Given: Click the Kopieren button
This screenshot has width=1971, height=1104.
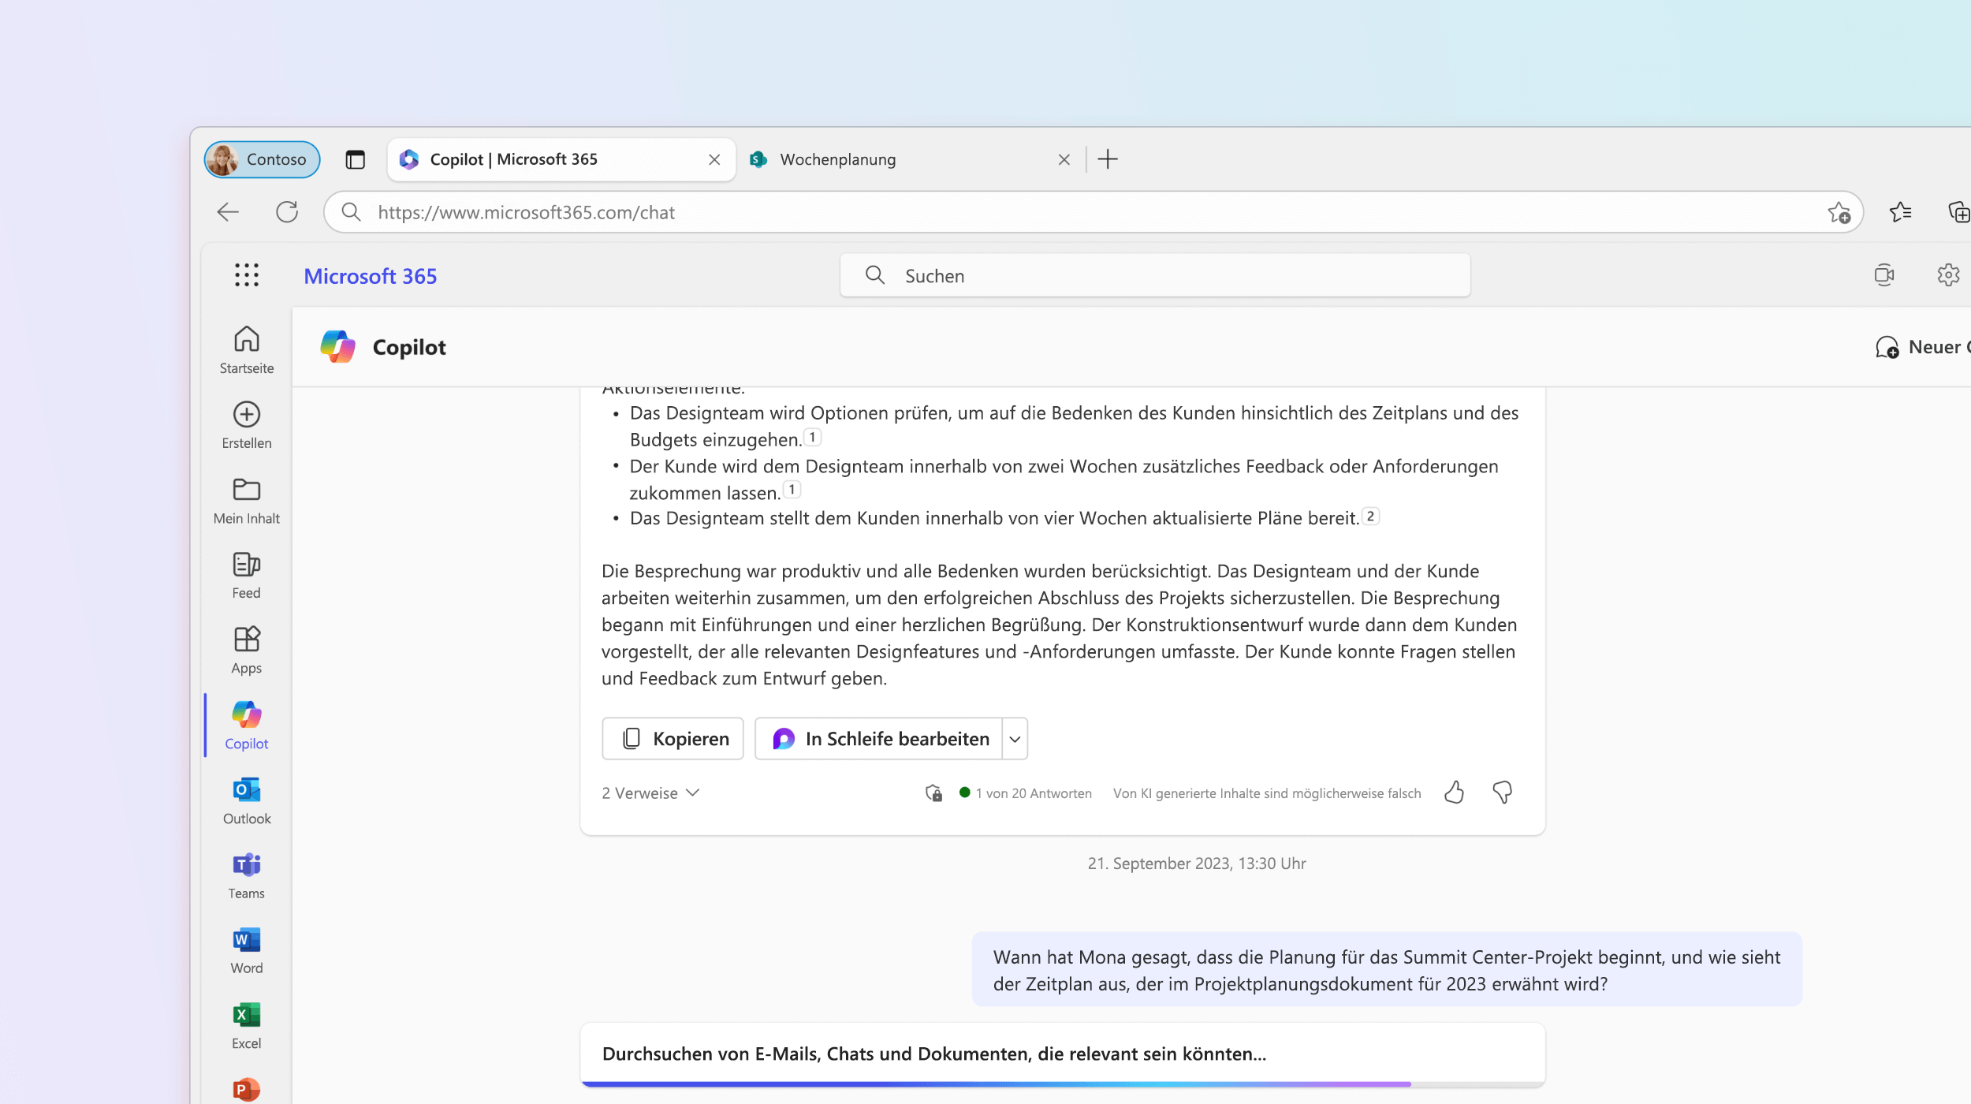Looking at the screenshot, I should tap(673, 739).
